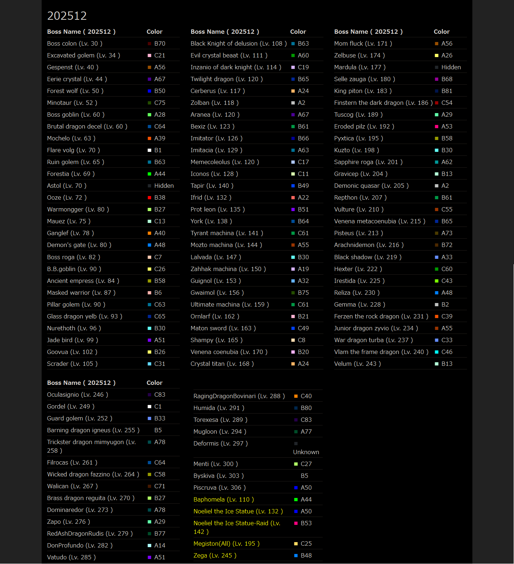Click the purple B51 swatch beside Prot leon
Screen dimensions: 514x564
[293, 210]
